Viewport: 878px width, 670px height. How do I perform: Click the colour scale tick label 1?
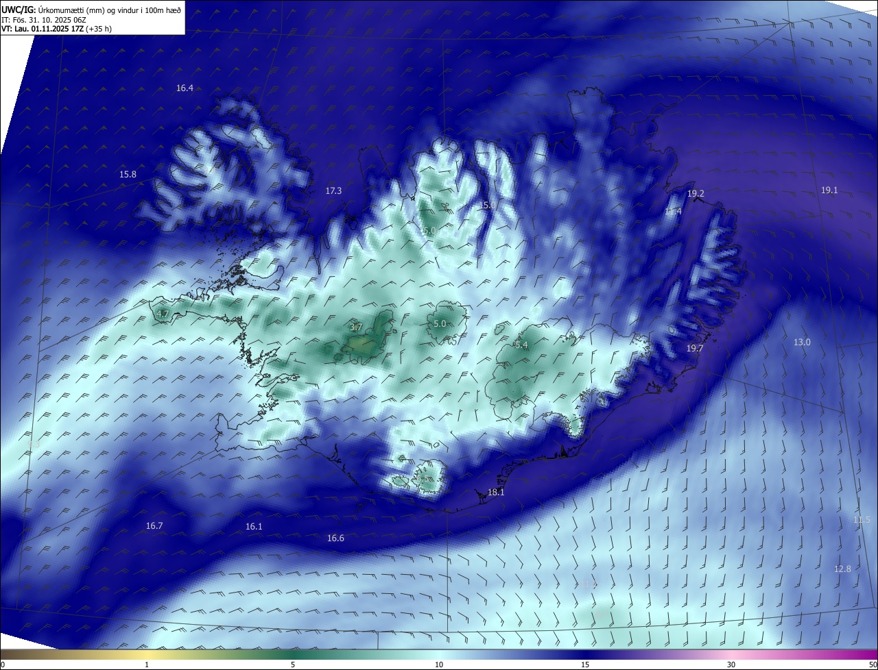(x=147, y=665)
